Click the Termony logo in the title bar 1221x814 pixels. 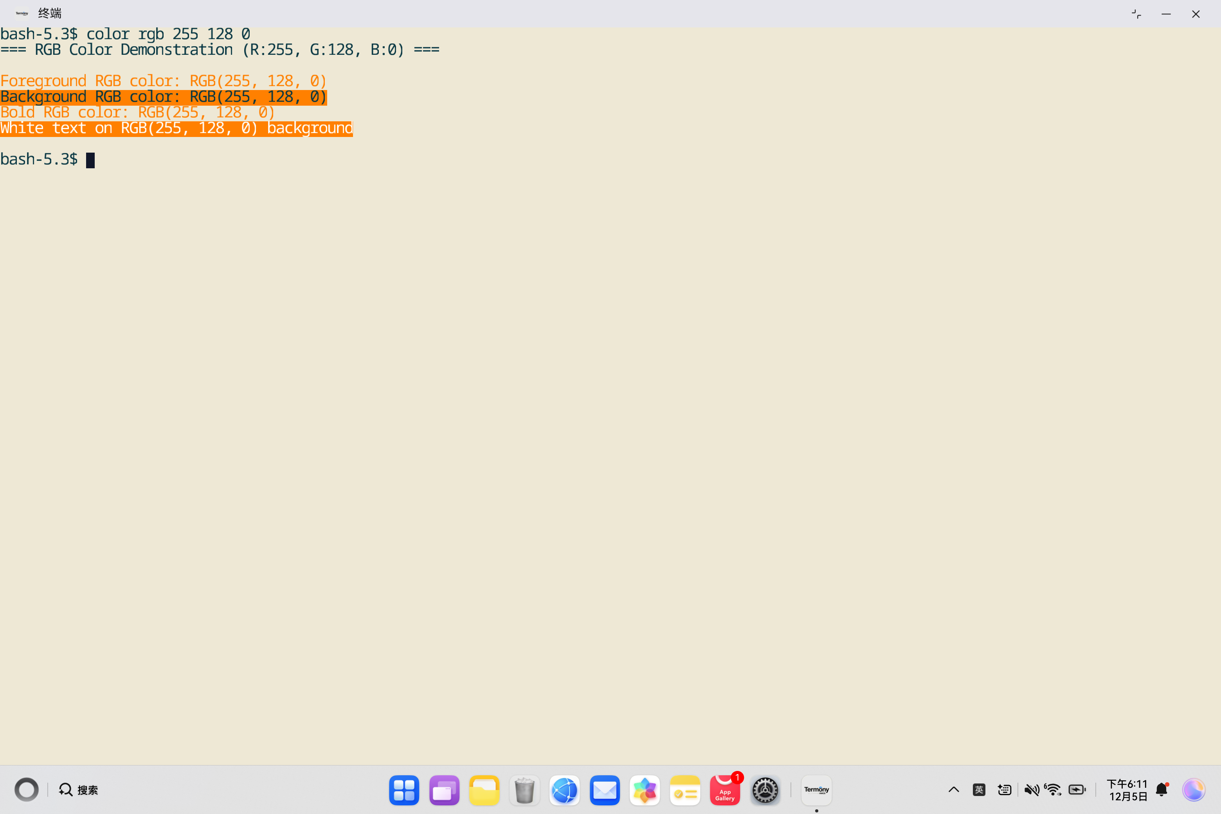pos(21,13)
